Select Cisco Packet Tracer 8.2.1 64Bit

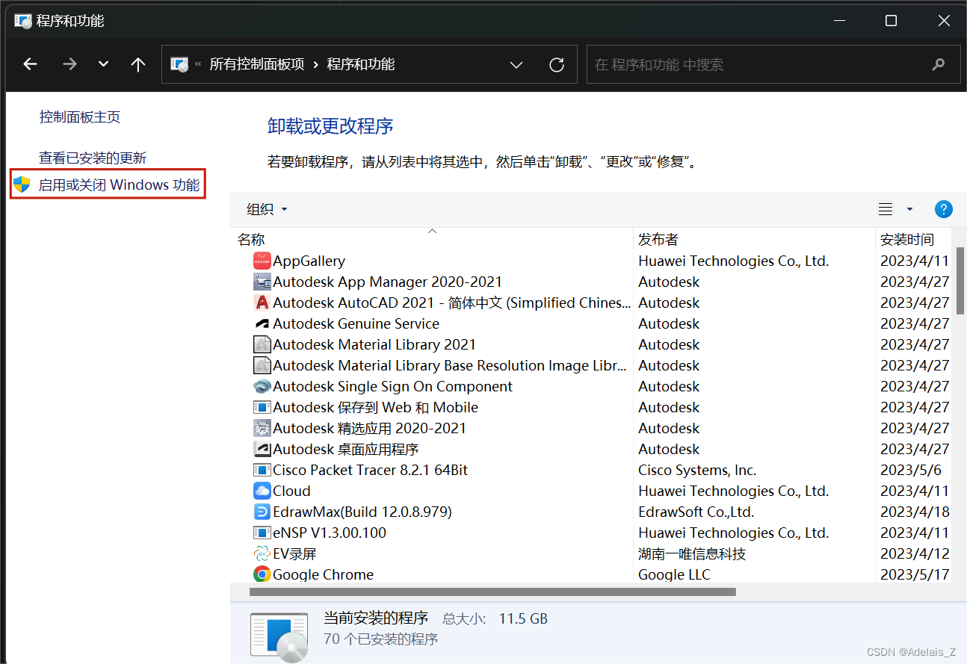(x=371, y=470)
